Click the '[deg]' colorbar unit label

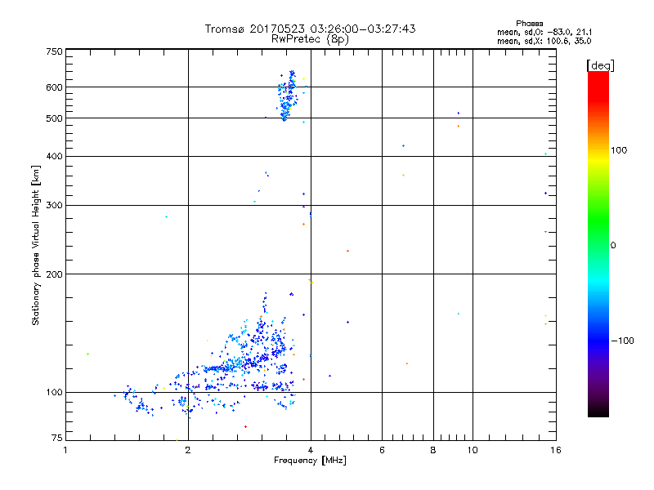point(600,65)
